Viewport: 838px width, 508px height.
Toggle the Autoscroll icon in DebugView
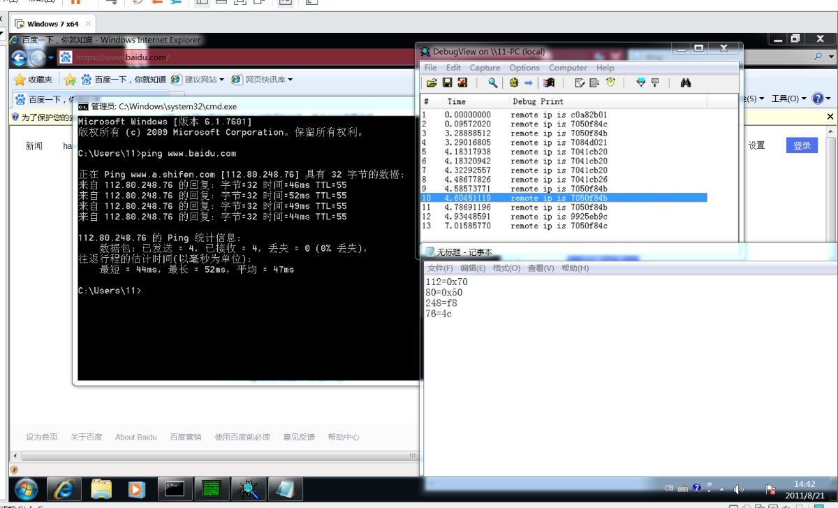point(595,83)
